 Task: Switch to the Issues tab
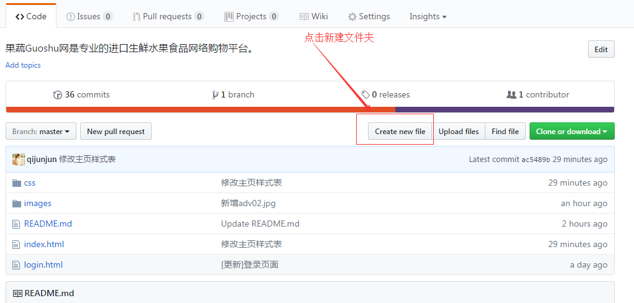coord(90,17)
